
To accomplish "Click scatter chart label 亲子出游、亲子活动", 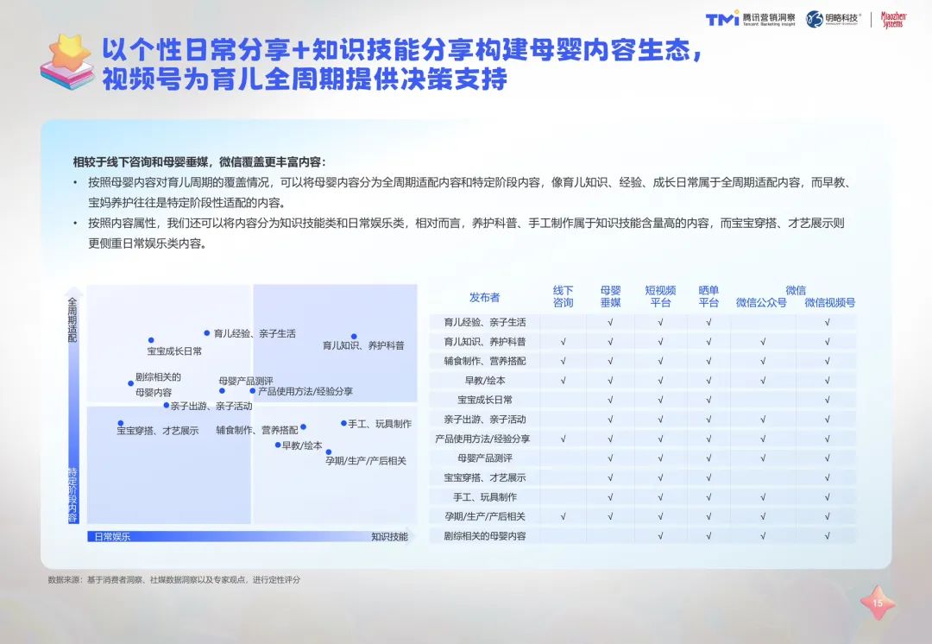I will pos(211,406).
